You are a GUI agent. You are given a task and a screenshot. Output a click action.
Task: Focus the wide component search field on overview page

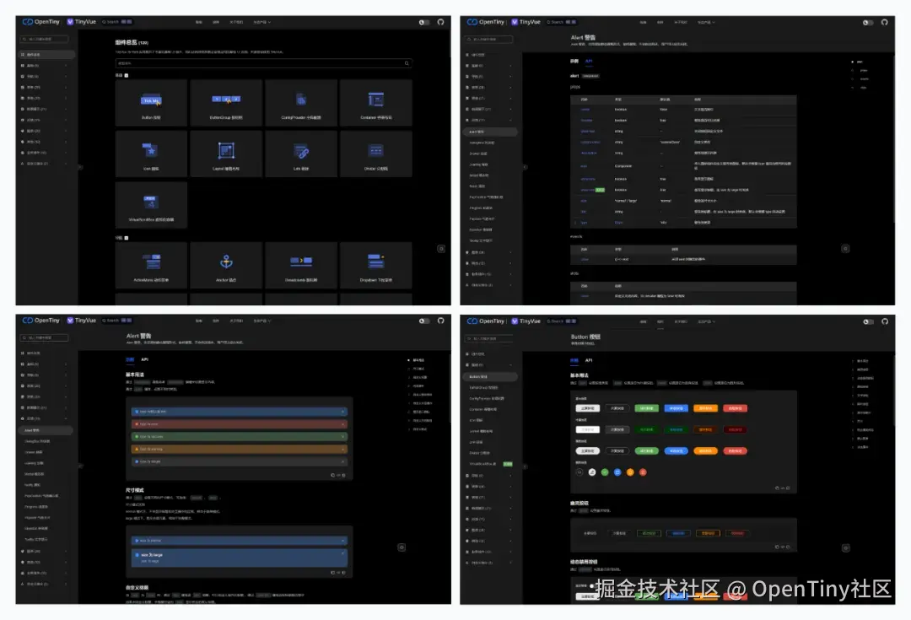pyautogui.click(x=264, y=63)
